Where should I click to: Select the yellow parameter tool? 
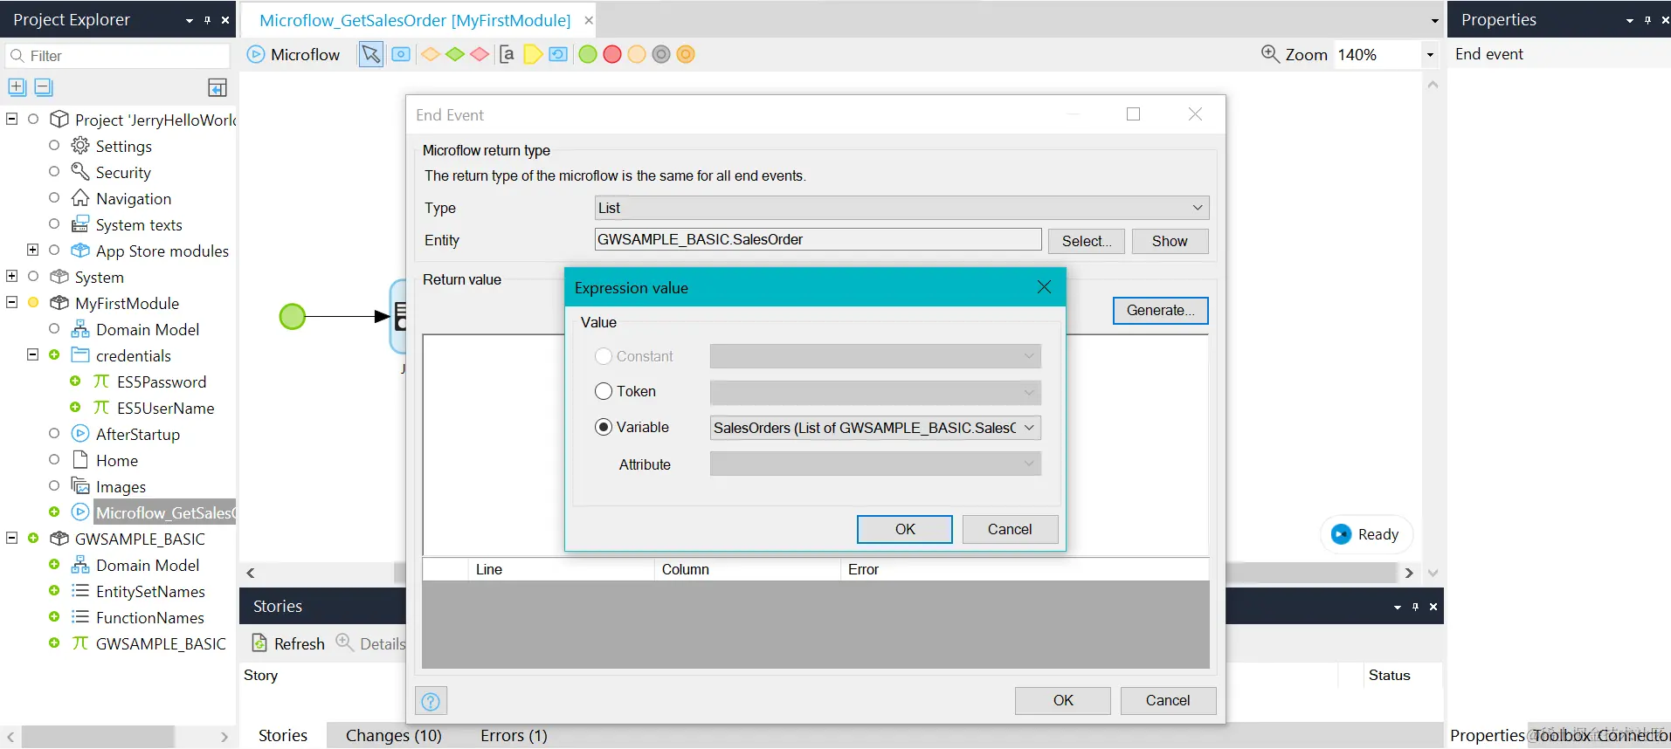tap(533, 54)
